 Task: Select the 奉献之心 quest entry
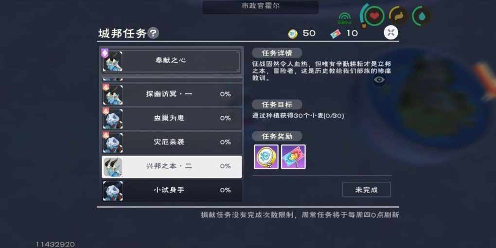pyautogui.click(x=171, y=61)
